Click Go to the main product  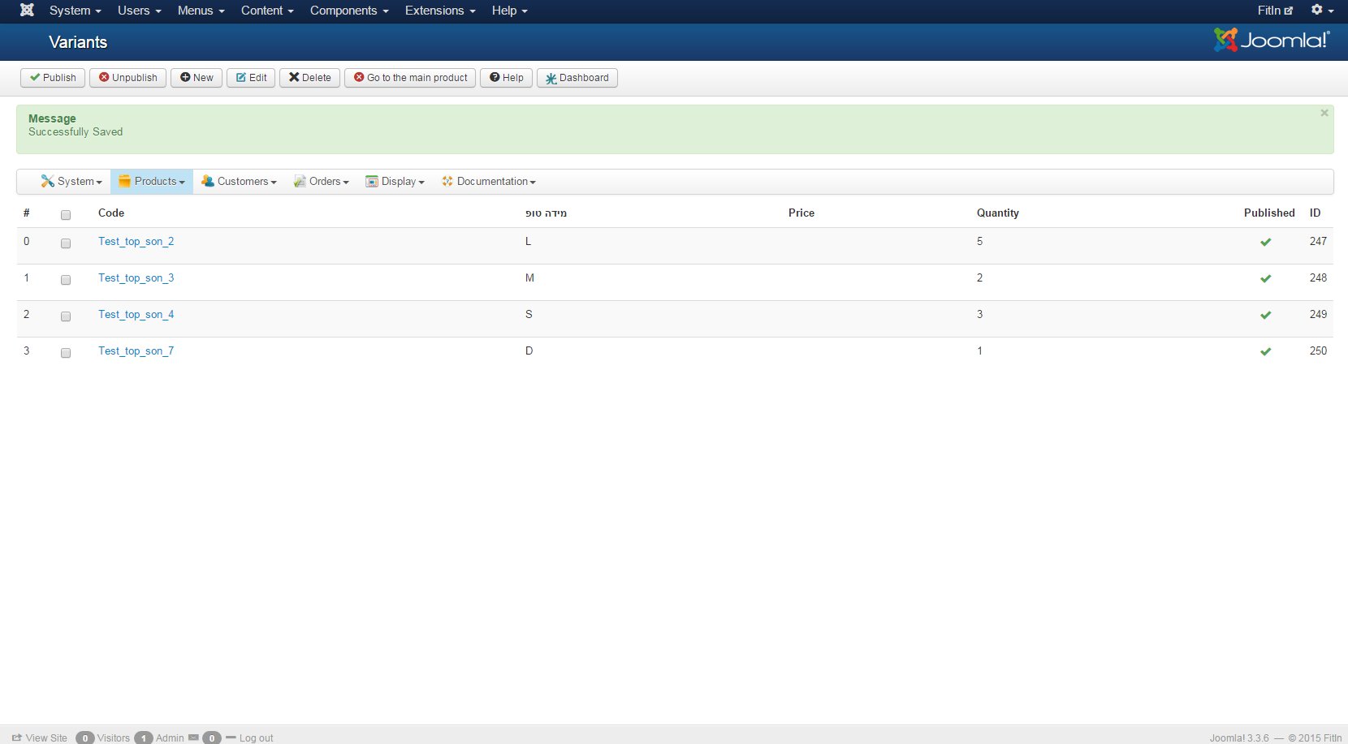coord(410,78)
